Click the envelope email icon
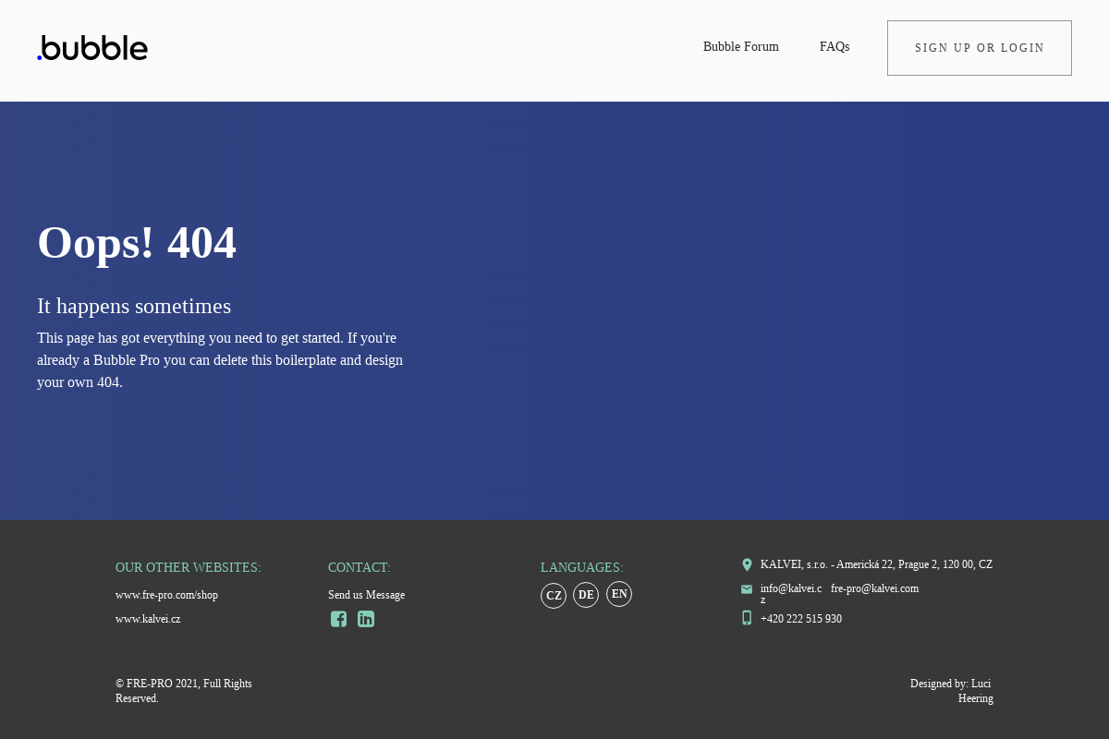1109x739 pixels. pyautogui.click(x=747, y=589)
